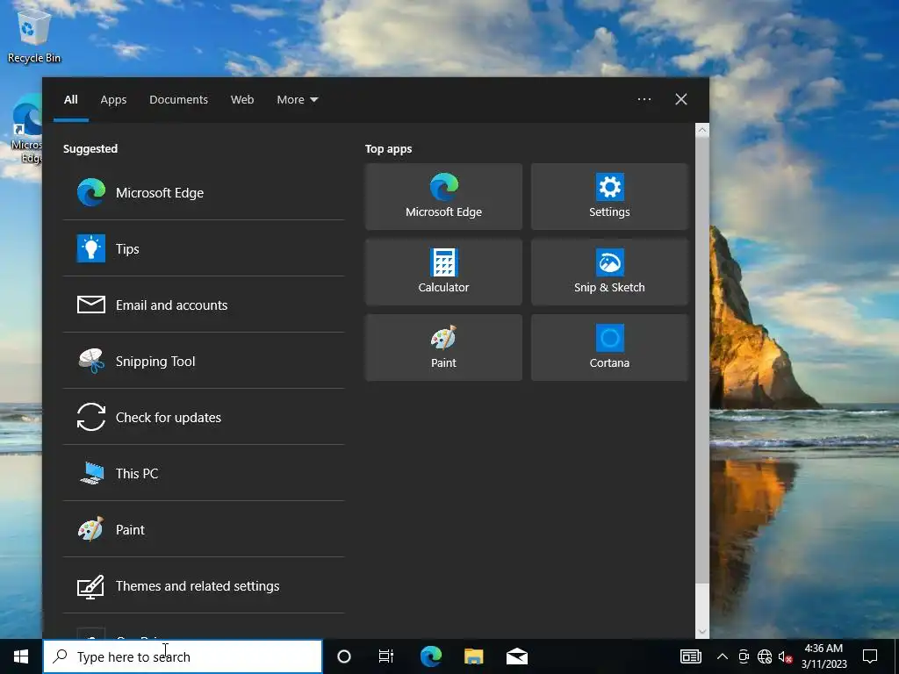This screenshot has height=674, width=899.
Task: Expand the More filter dropdown
Action: (297, 100)
